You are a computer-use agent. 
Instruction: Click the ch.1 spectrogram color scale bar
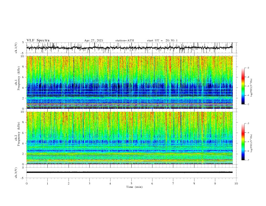coord(243,86)
